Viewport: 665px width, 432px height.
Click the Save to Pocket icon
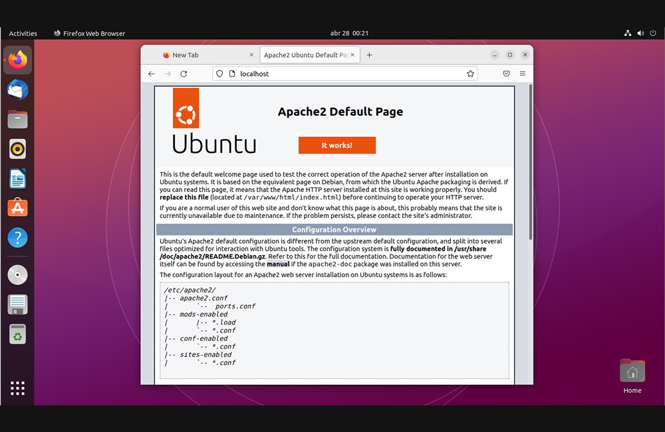pos(506,74)
